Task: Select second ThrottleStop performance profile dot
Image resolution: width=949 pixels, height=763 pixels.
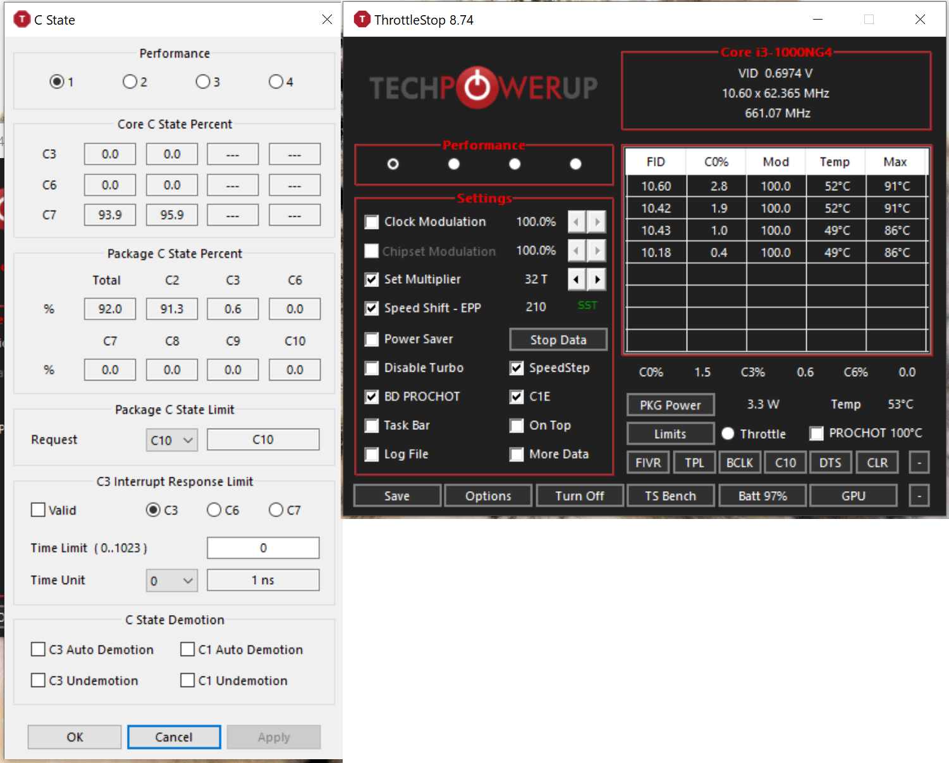Action: [454, 164]
